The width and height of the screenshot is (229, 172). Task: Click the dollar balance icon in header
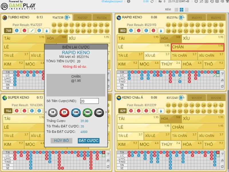129,1
